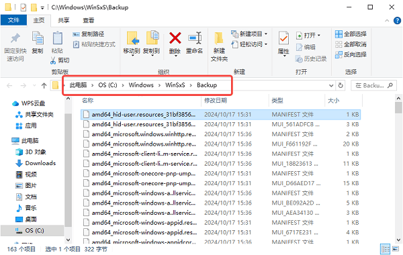Click Open (打开) in ribbon

click(x=308, y=36)
